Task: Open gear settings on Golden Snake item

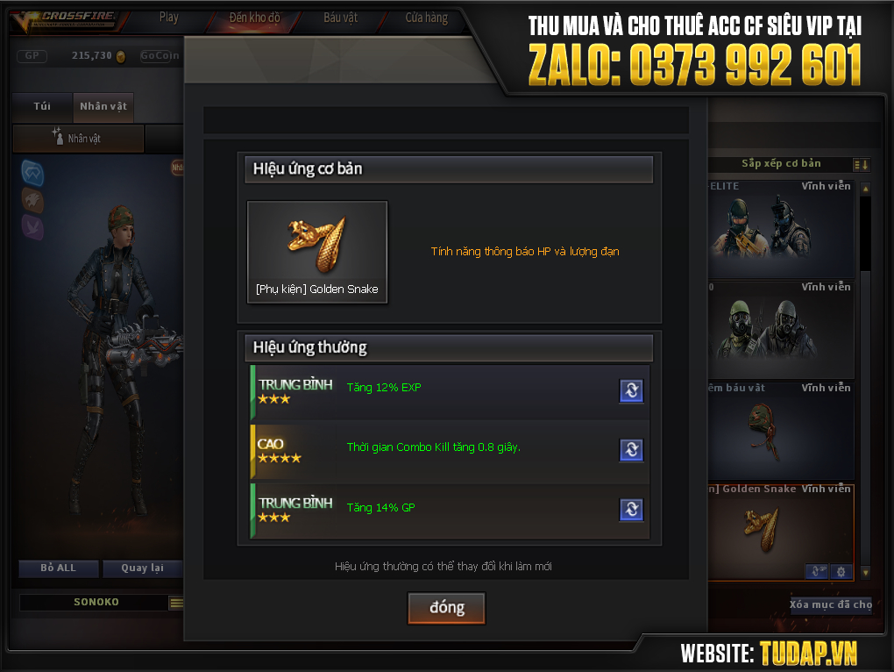Action: (x=841, y=572)
